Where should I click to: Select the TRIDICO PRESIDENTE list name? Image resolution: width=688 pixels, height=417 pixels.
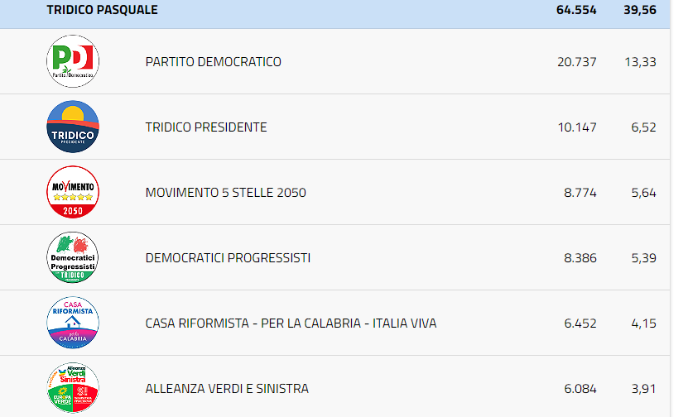(206, 127)
